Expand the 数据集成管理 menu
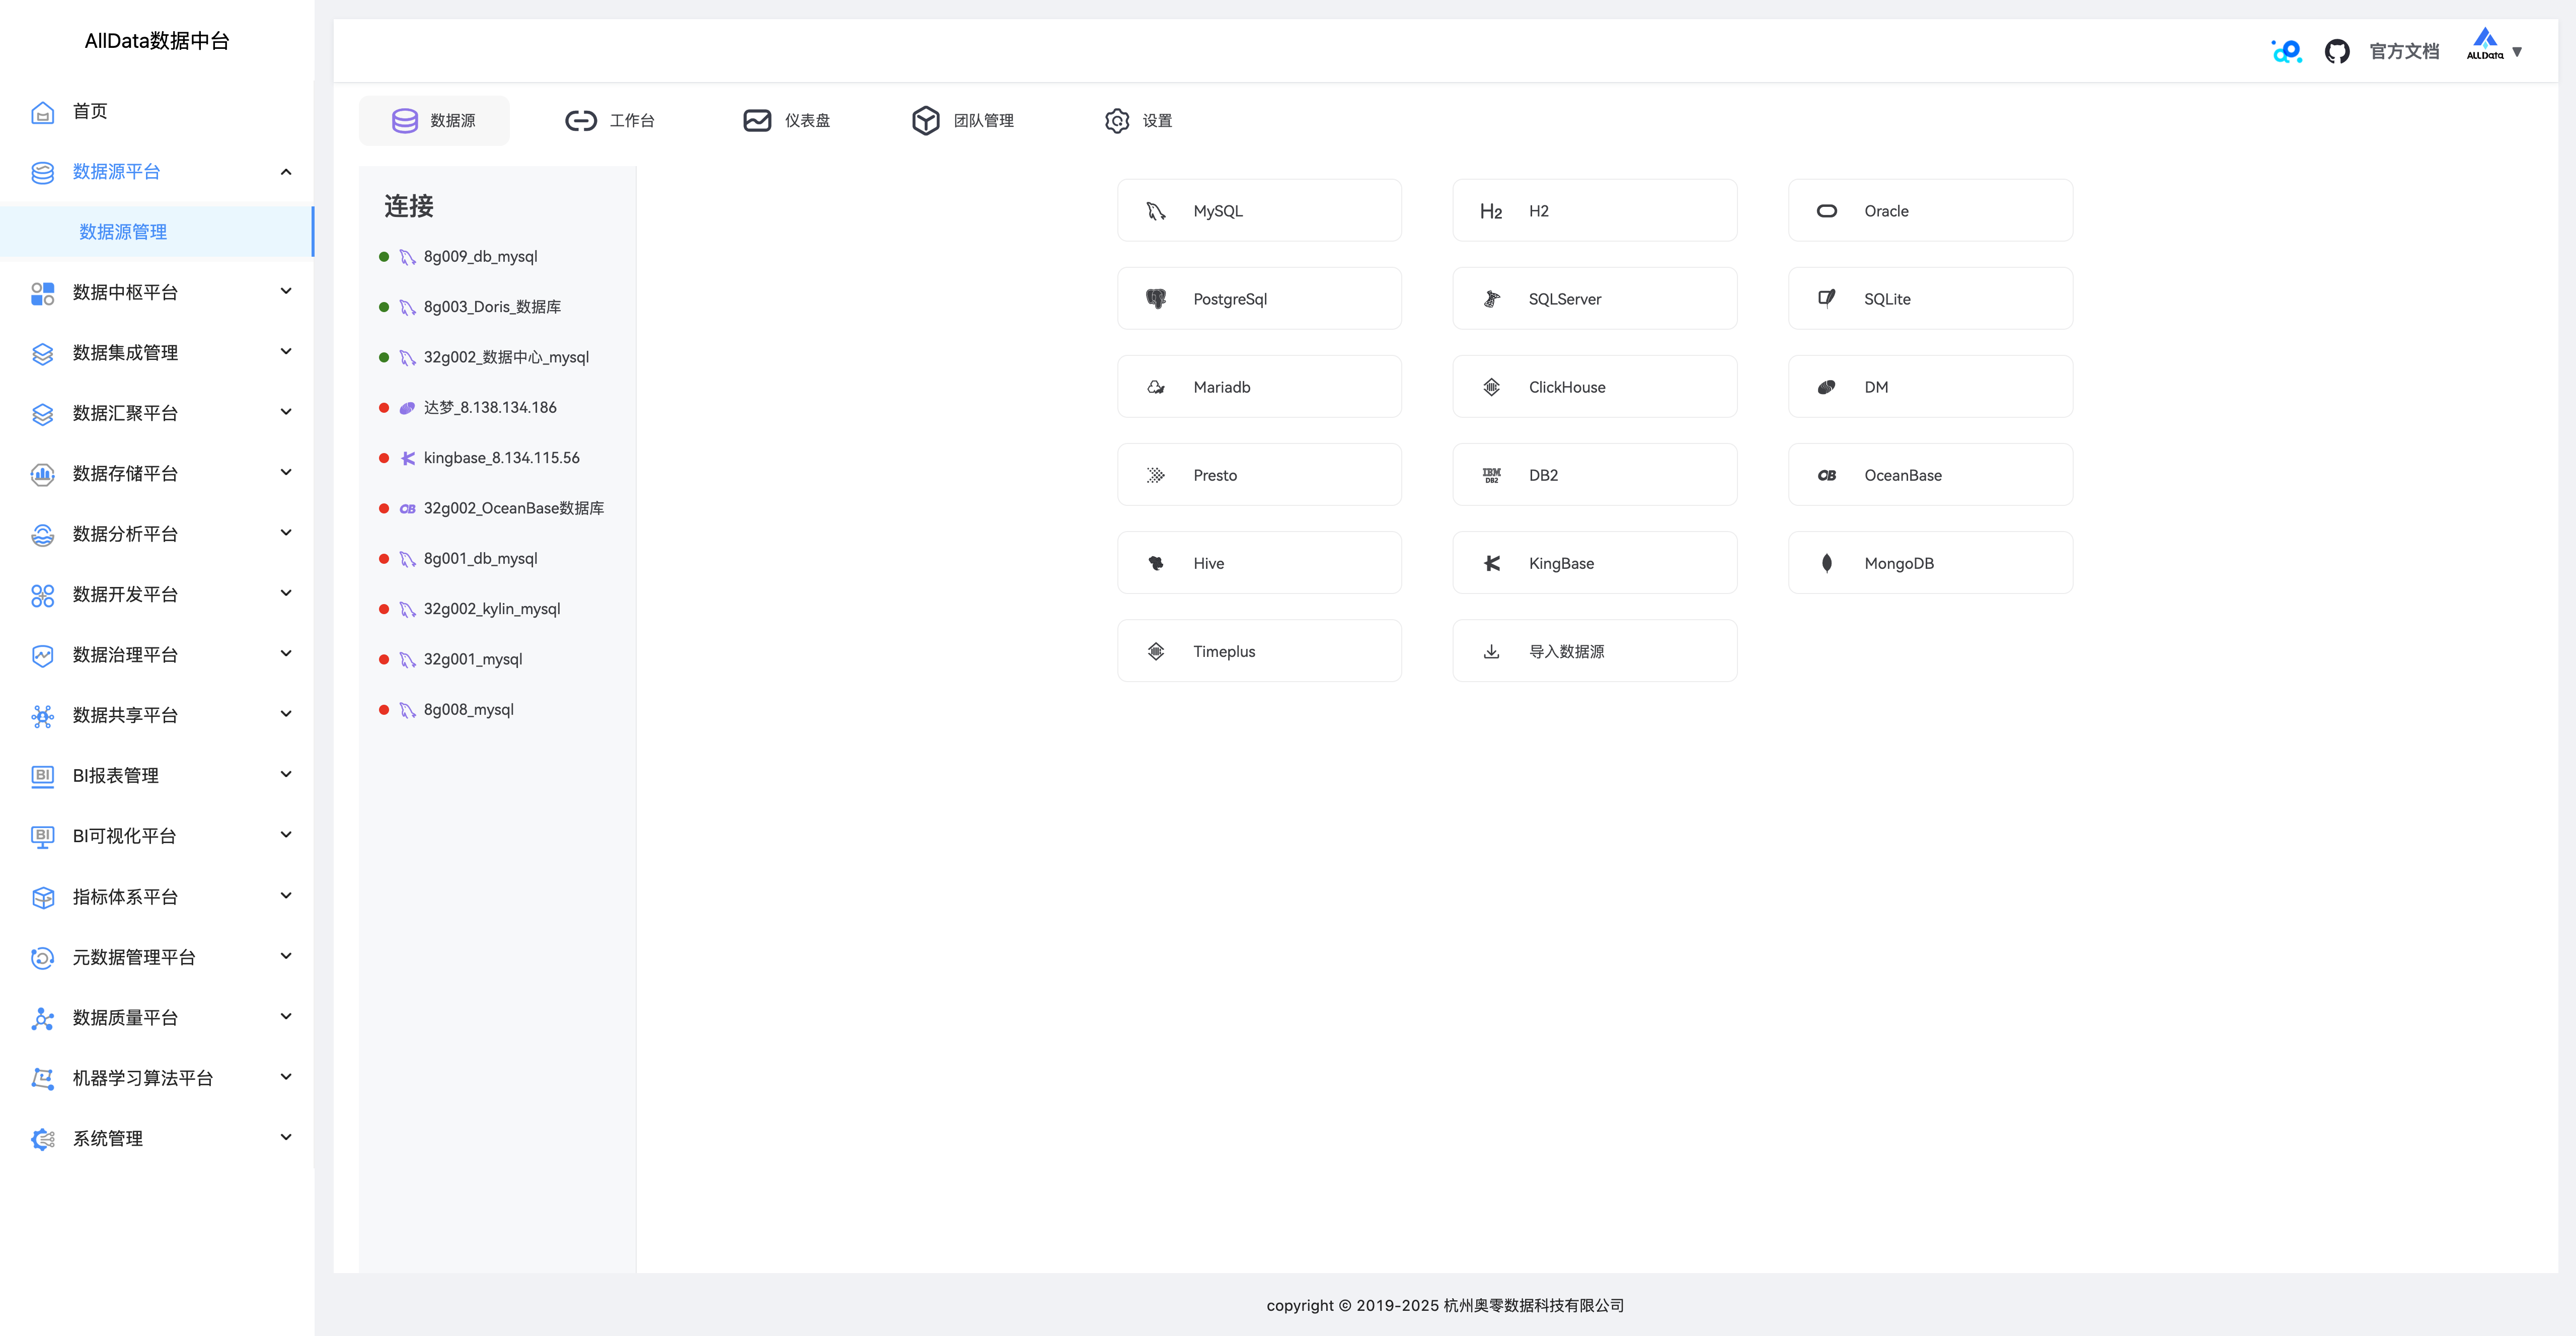Image resolution: width=2576 pixels, height=1336 pixels. pos(157,353)
